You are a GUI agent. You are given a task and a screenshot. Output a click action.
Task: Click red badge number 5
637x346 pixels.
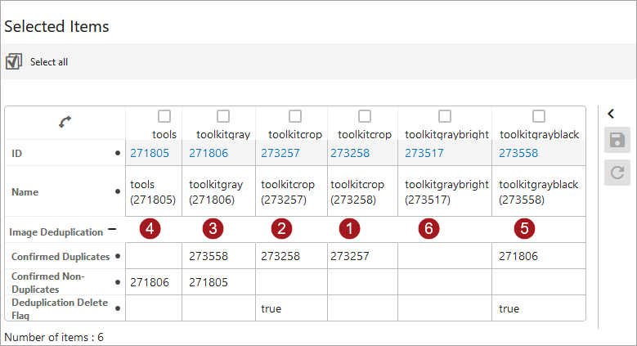click(524, 229)
